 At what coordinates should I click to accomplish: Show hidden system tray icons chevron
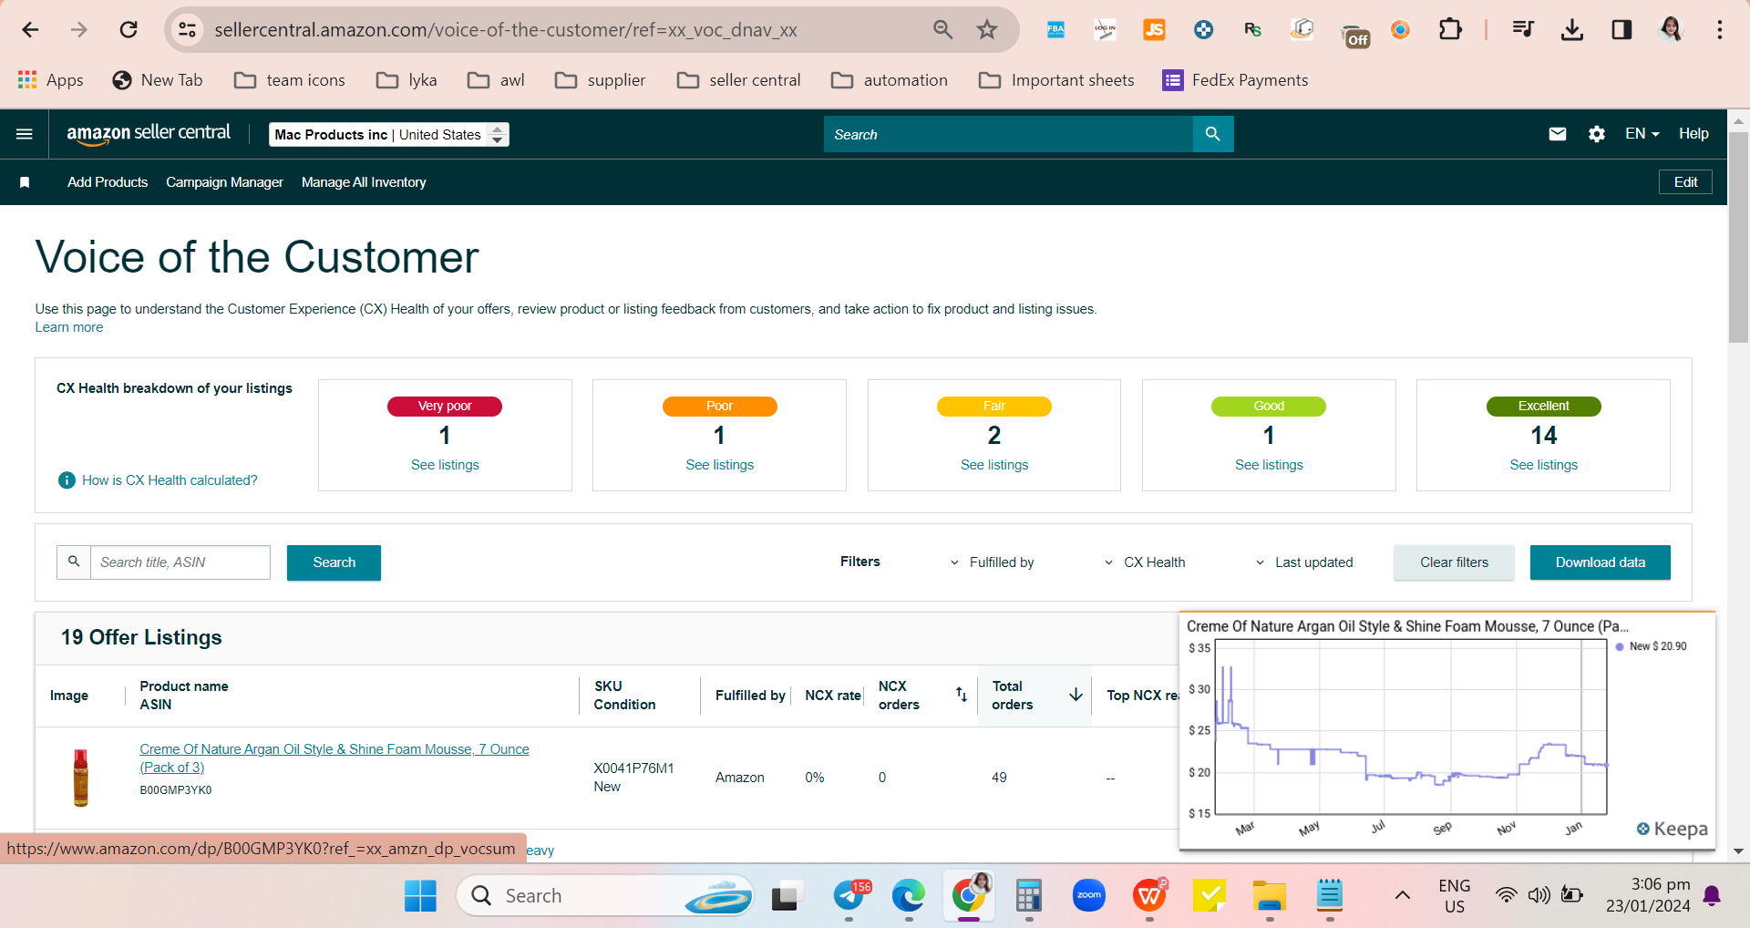click(x=1403, y=895)
